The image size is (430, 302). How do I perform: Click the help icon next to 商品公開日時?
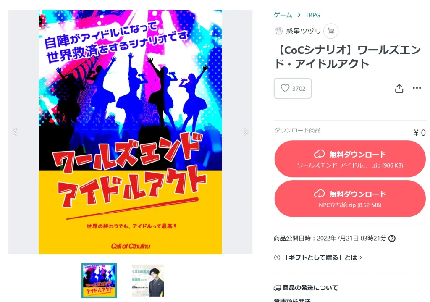tap(392, 238)
